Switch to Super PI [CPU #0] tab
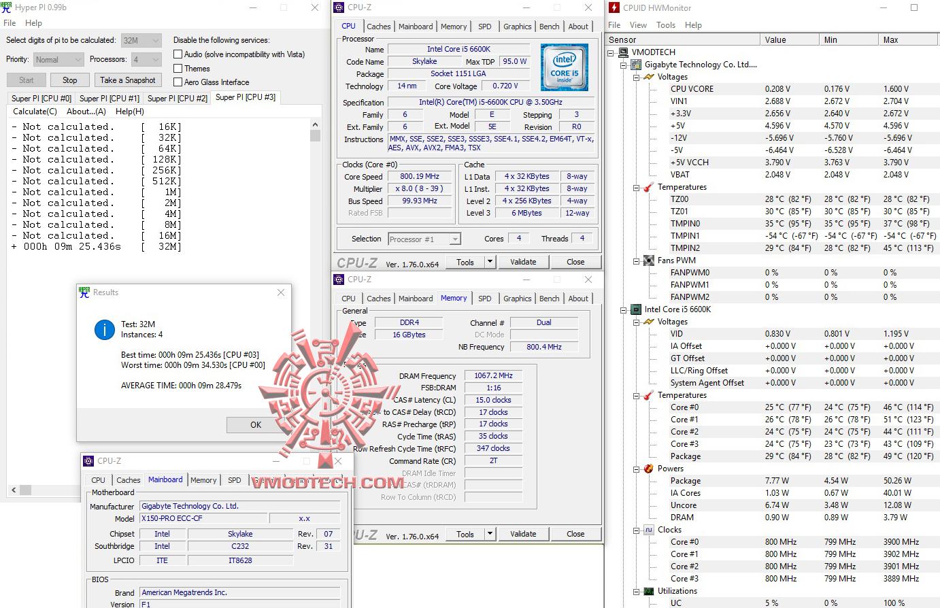The width and height of the screenshot is (940, 608). (x=41, y=99)
